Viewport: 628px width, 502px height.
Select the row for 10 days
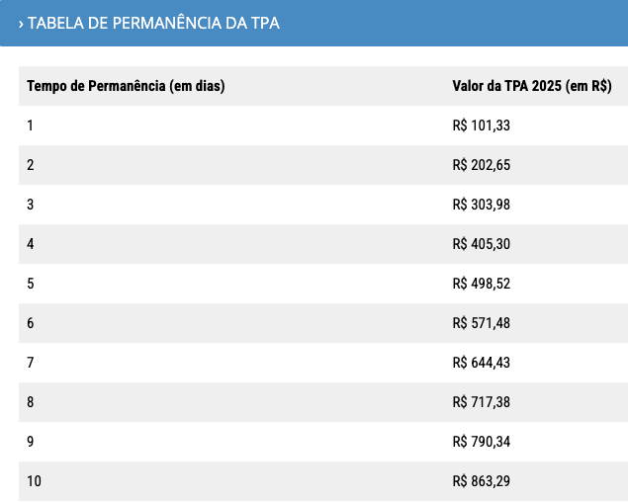[323, 481]
